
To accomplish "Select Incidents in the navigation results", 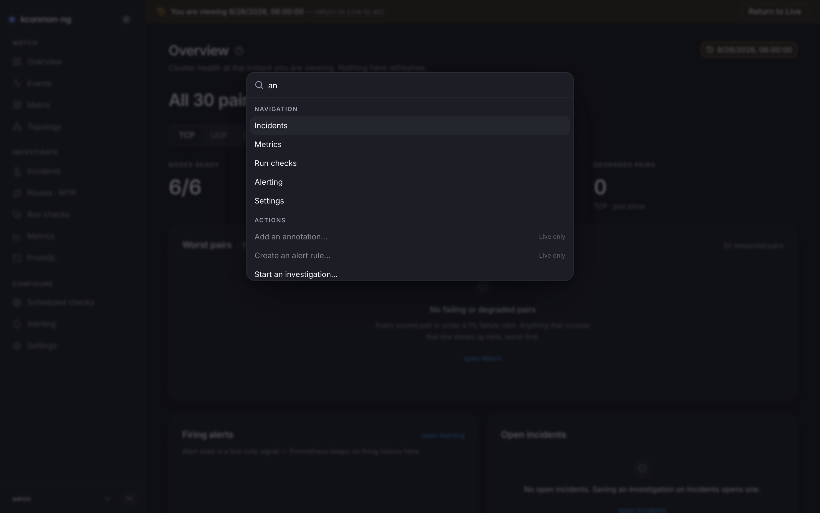I will pos(410,125).
